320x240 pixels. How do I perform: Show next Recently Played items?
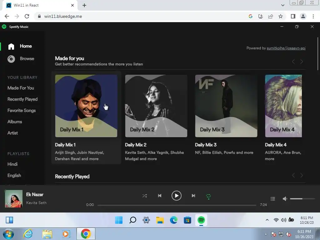tap(302, 175)
